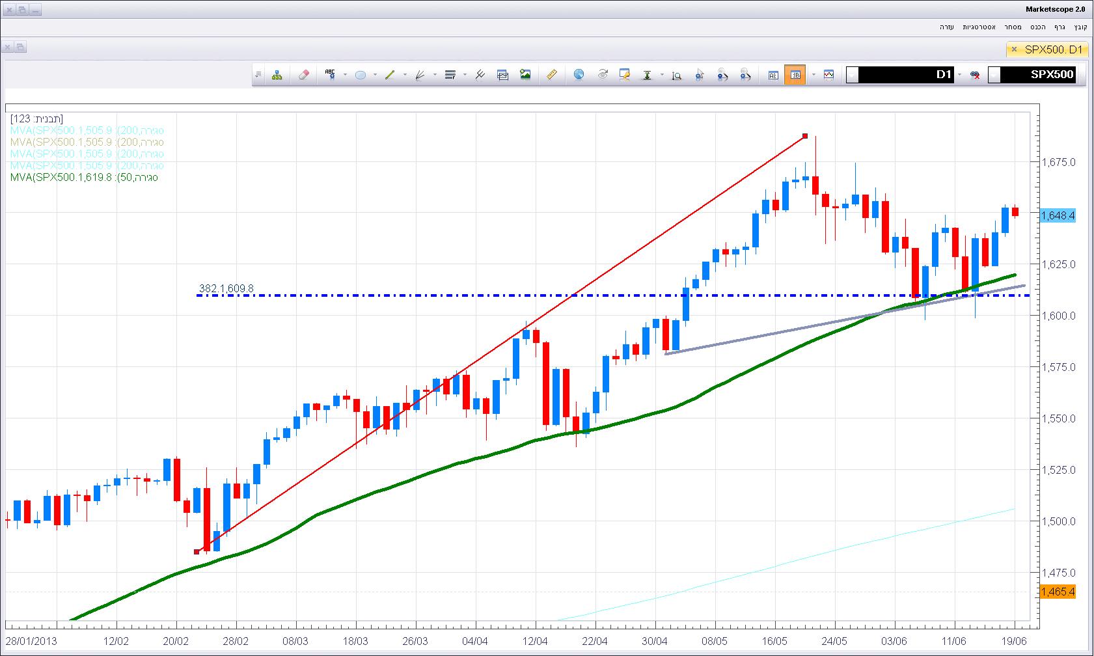Select the yellow ruler measure tool
The width and height of the screenshot is (1094, 656).
click(551, 75)
